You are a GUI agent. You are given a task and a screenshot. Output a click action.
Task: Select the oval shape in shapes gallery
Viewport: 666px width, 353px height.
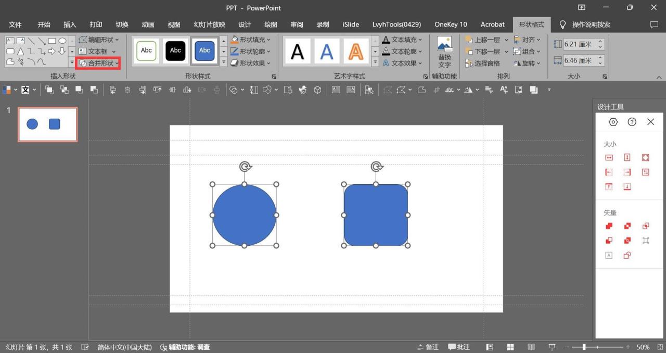click(62, 41)
